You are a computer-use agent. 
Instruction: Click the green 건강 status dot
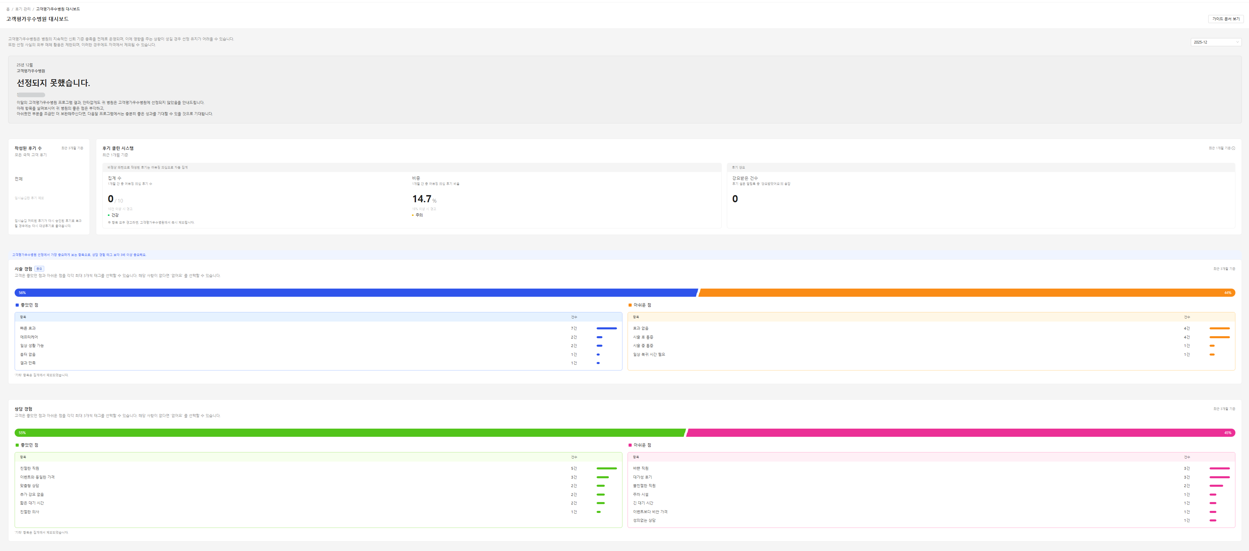[109, 215]
